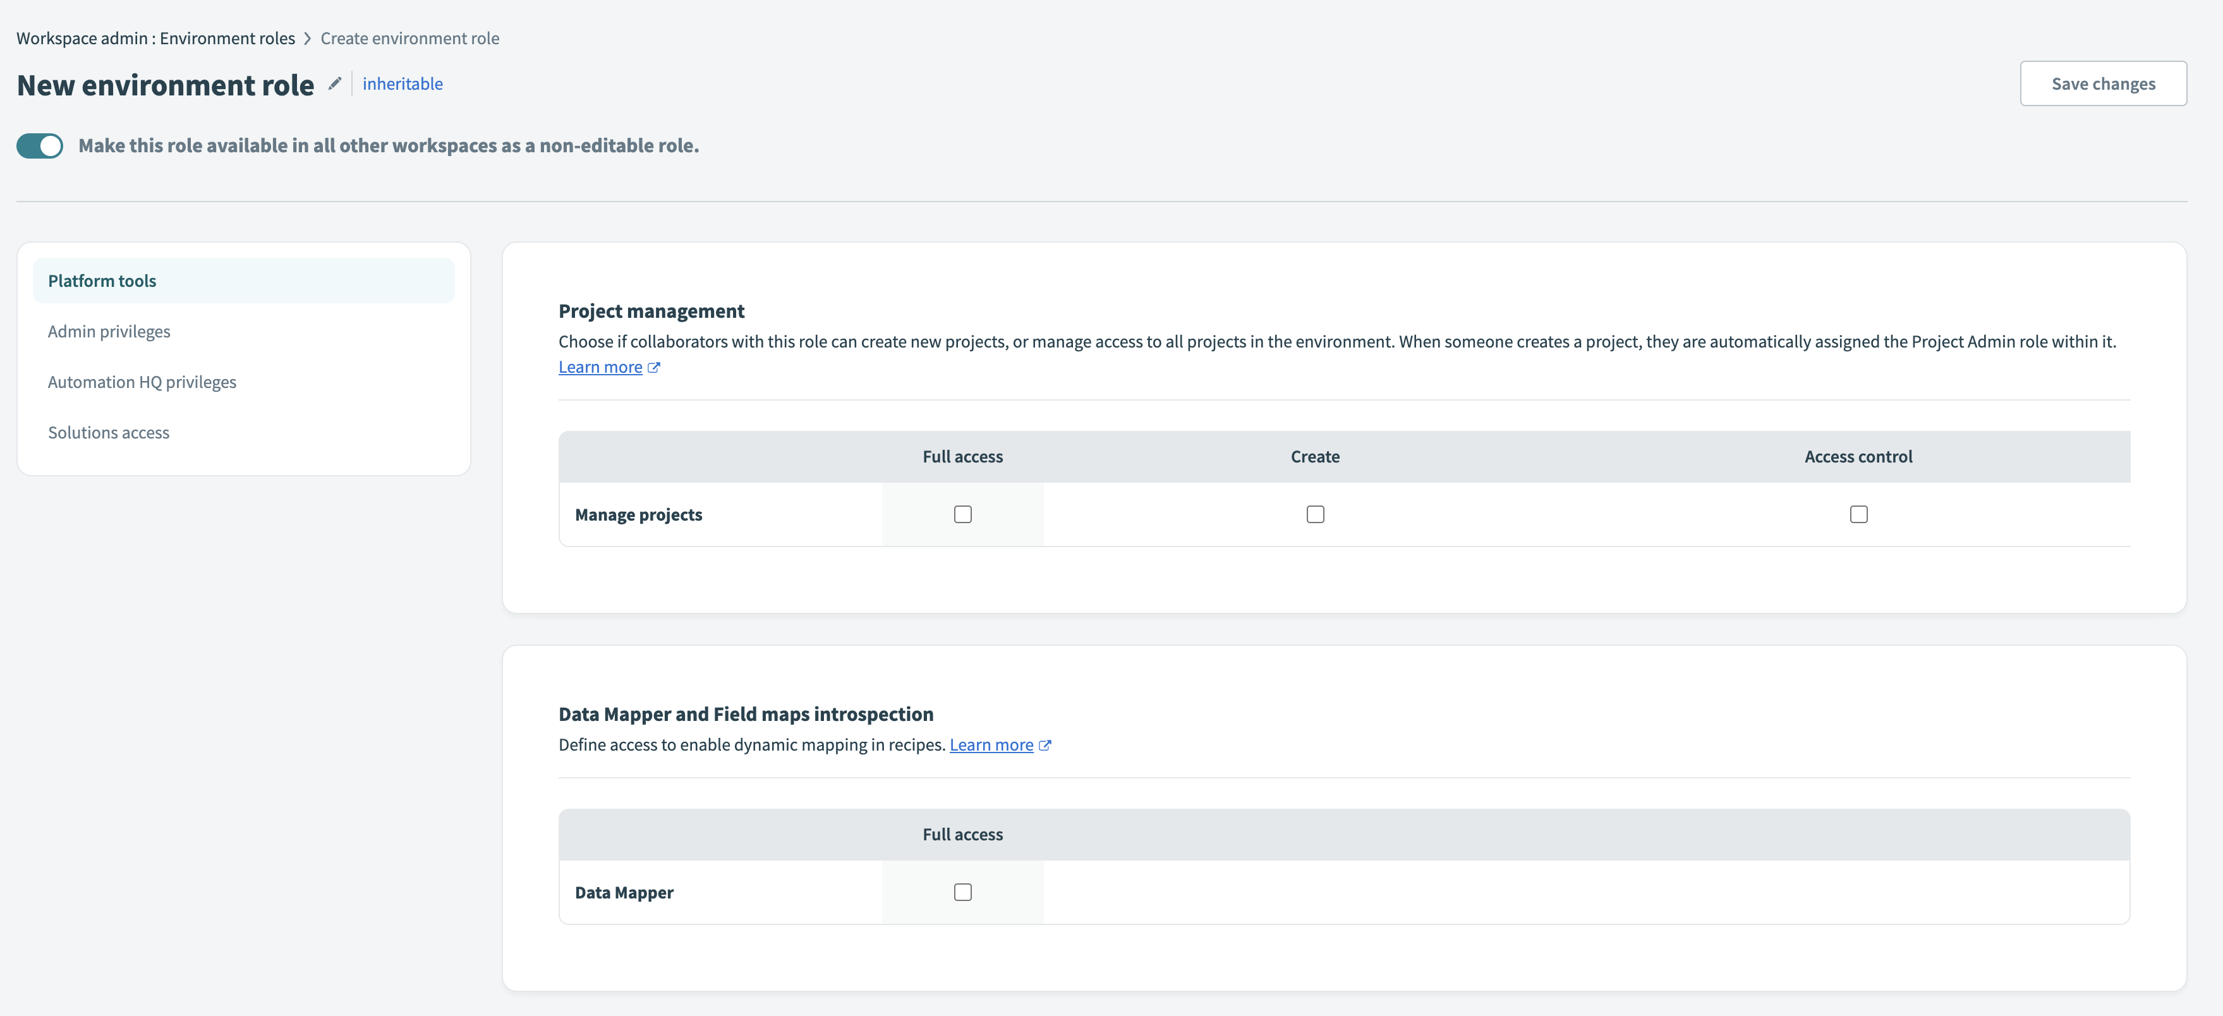Open the Project management Learn more link
The height and width of the screenshot is (1016, 2223).
[x=601, y=367]
